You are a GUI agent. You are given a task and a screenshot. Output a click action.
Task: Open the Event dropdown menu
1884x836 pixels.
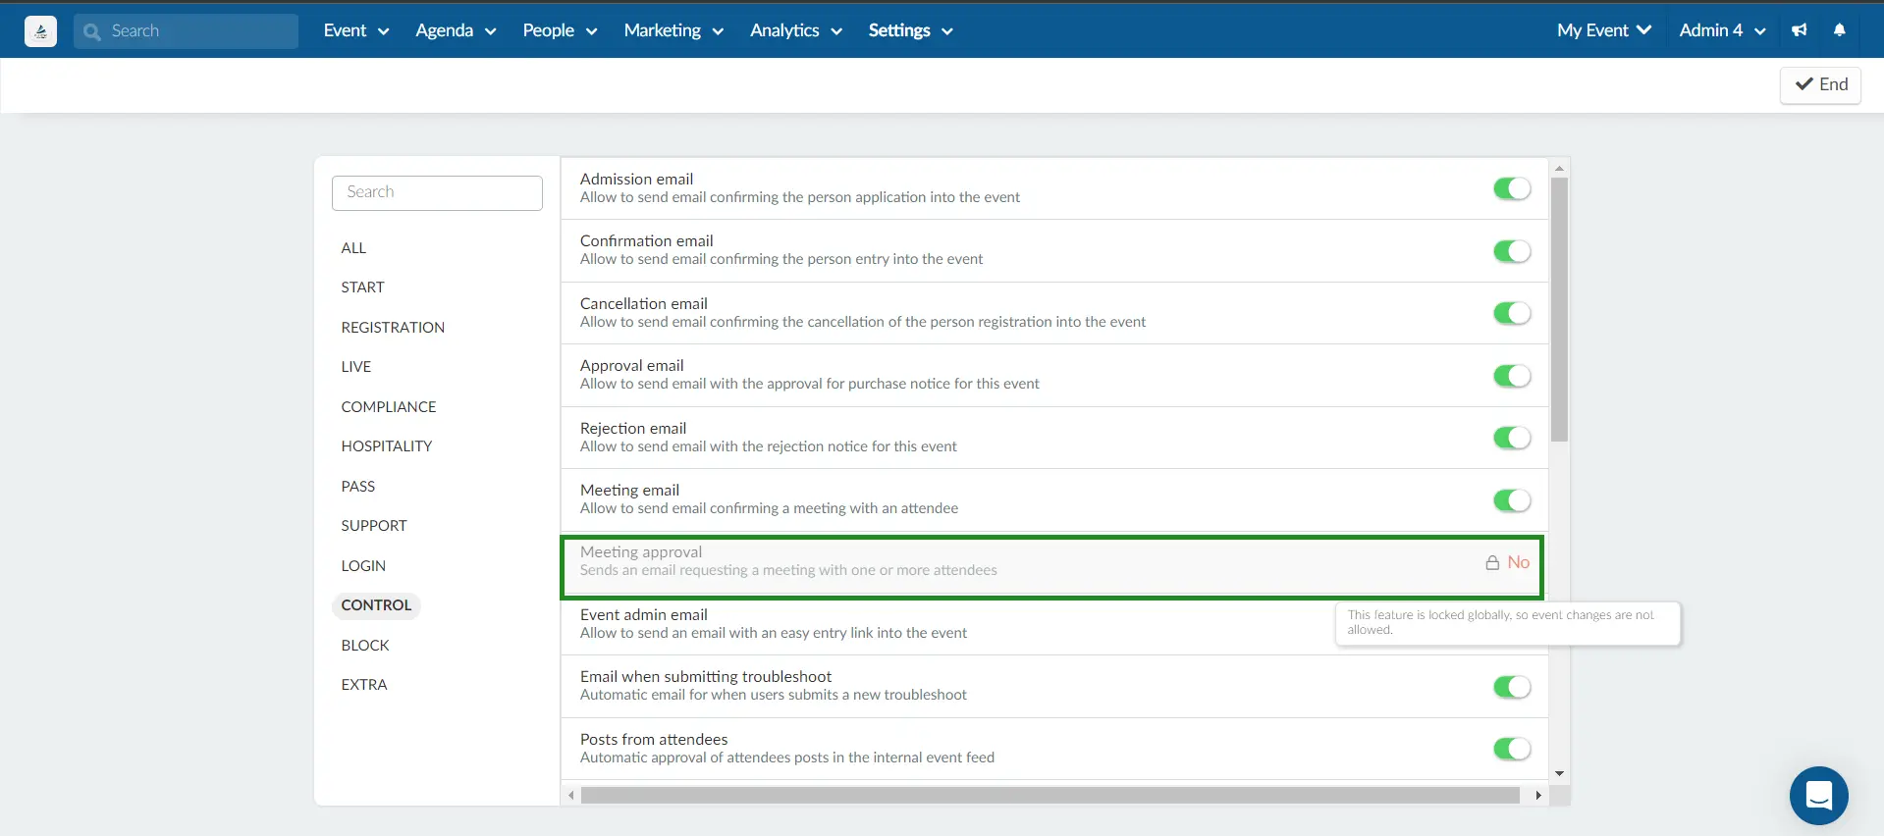coord(356,30)
